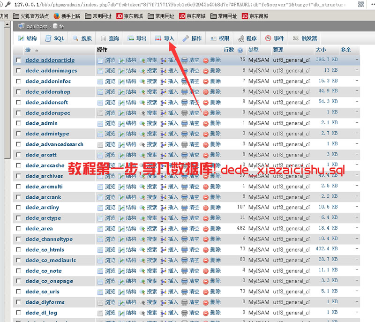Sort by table name using 表 arrow
The height and width of the screenshot is (322, 375).
pos(37,50)
